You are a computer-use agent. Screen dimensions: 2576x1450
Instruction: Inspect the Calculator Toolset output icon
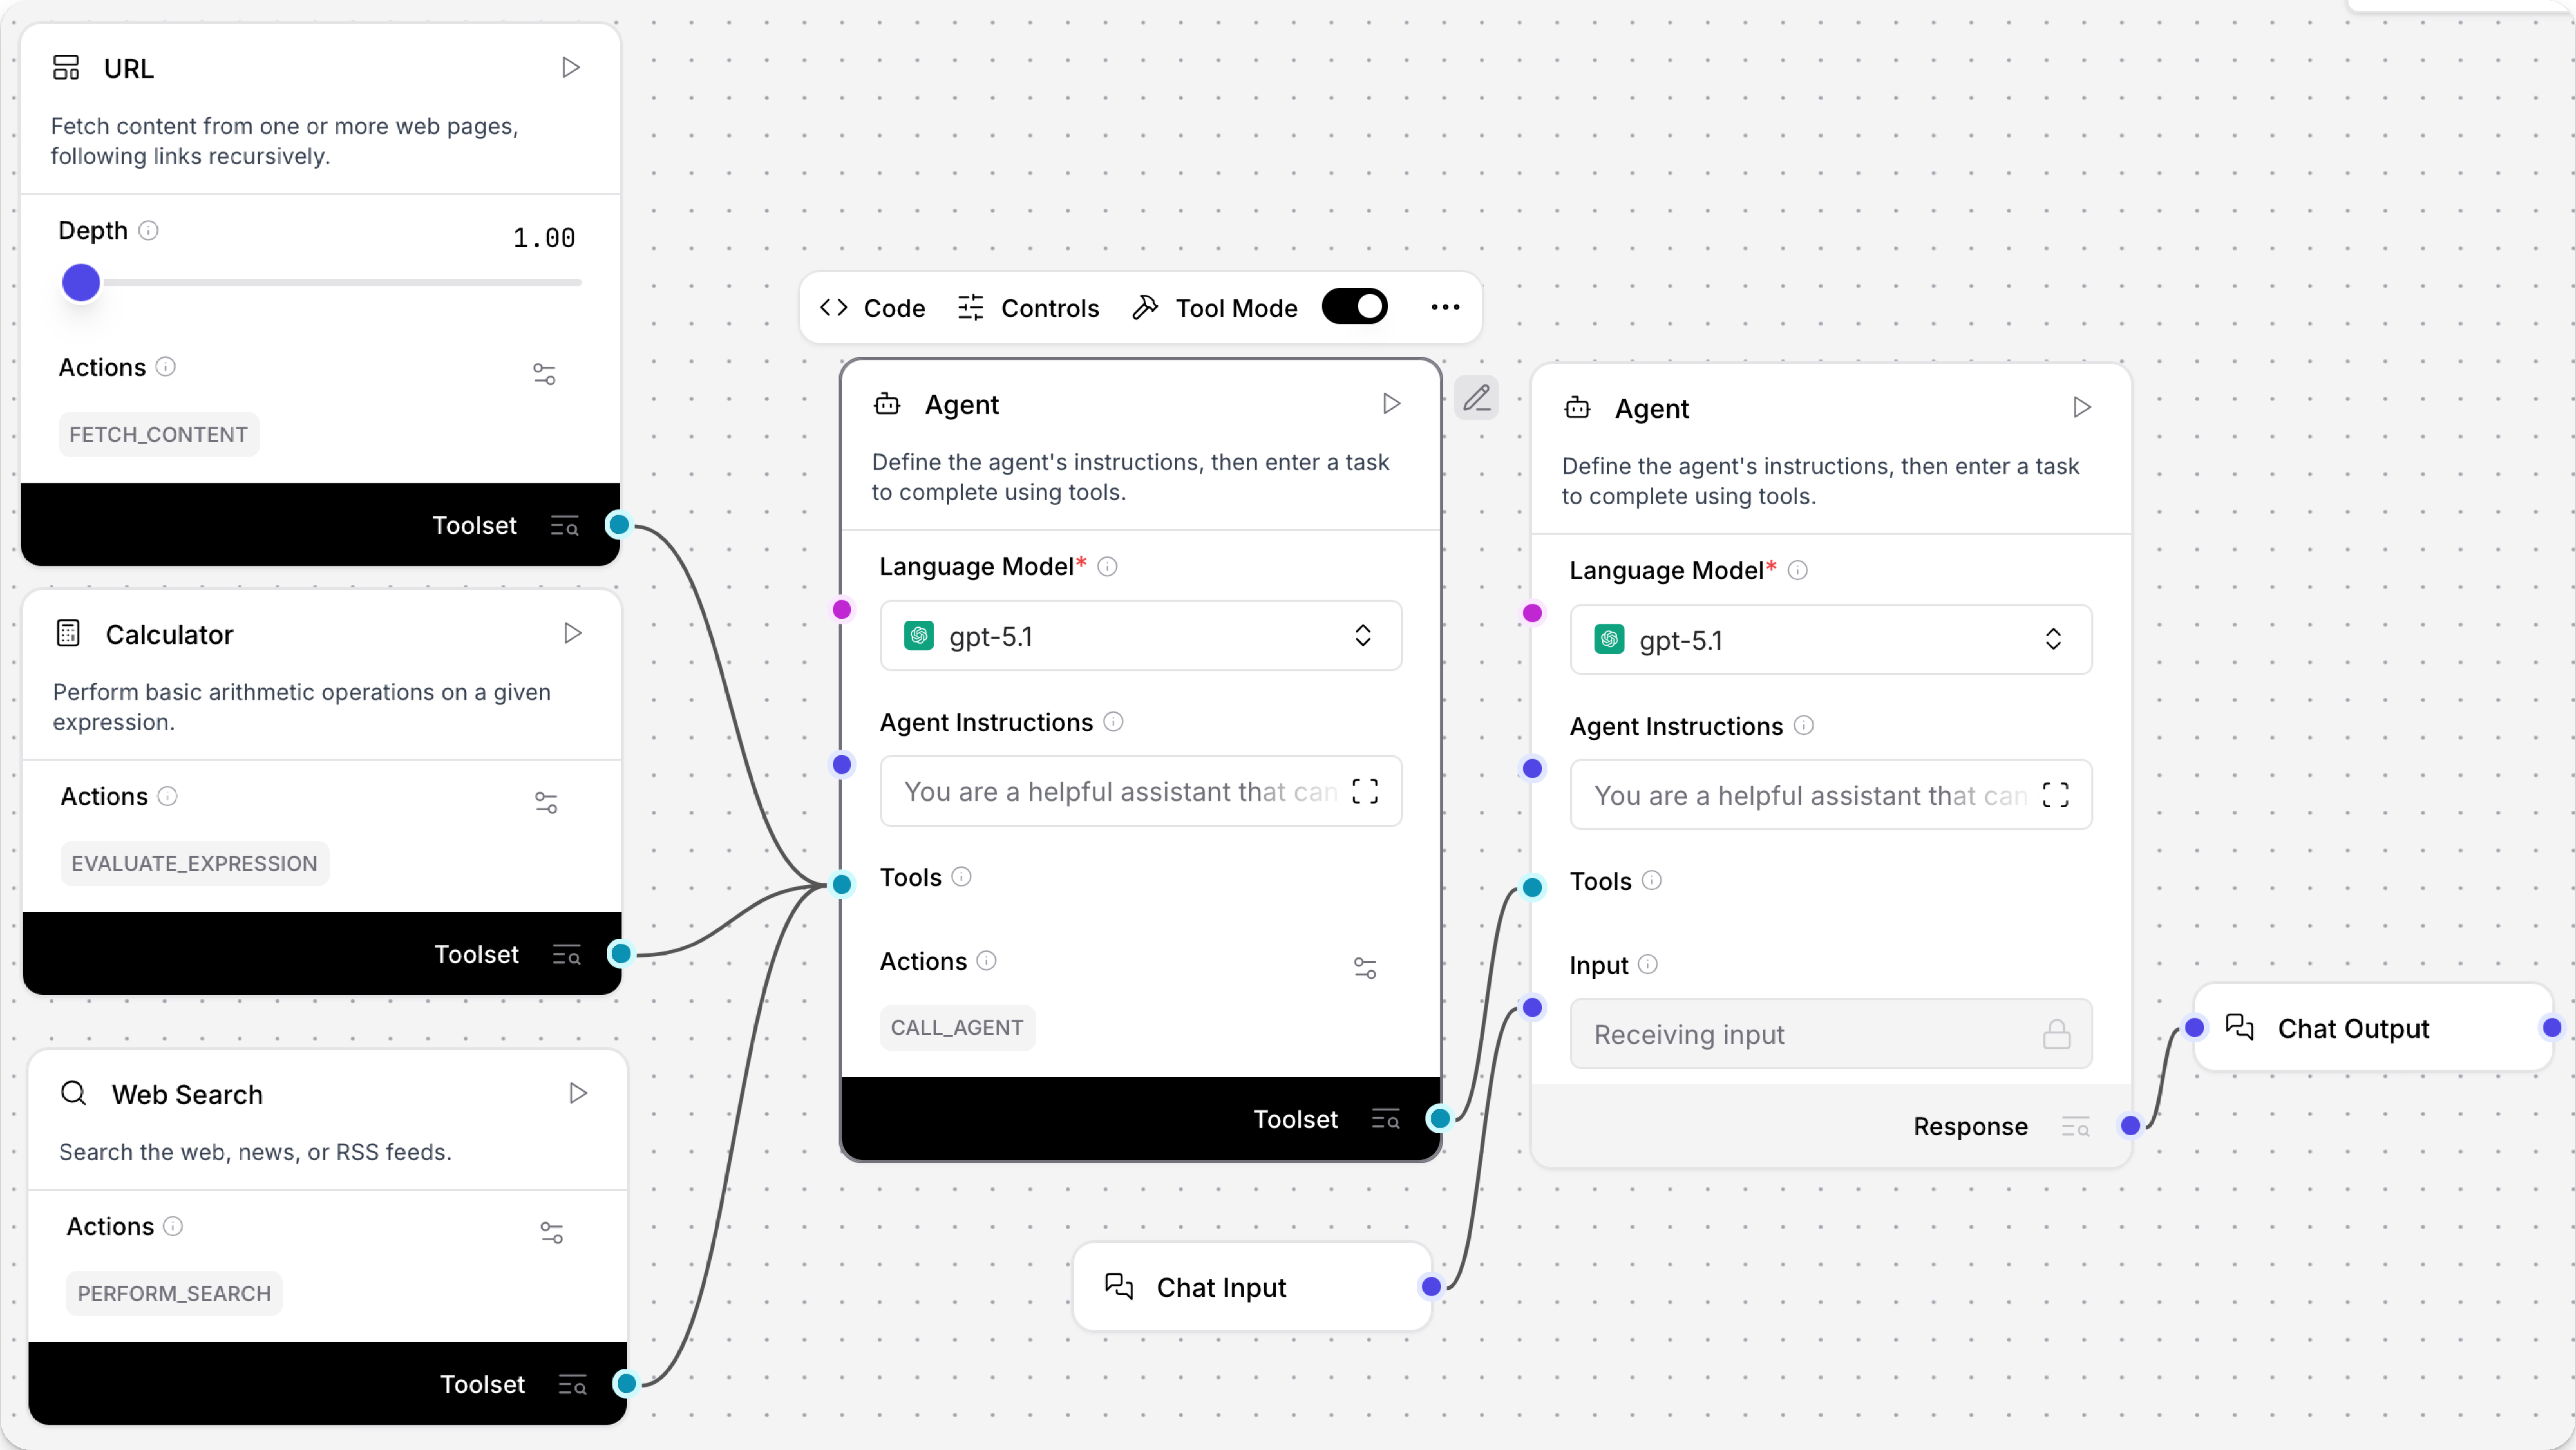[x=566, y=955]
